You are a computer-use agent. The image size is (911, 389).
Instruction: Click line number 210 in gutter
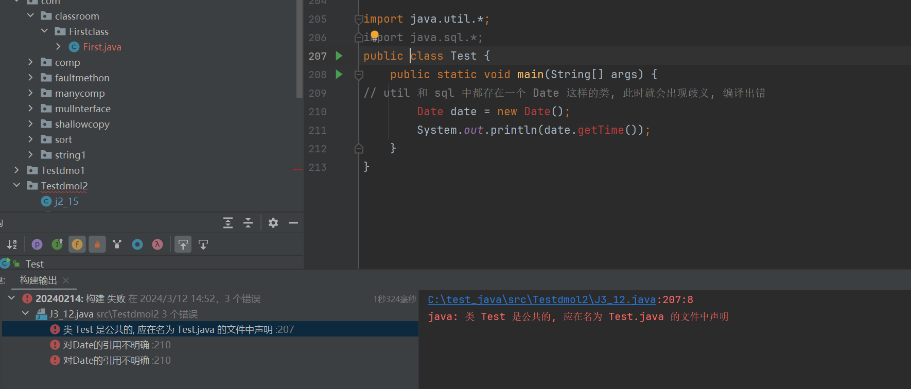coord(318,112)
